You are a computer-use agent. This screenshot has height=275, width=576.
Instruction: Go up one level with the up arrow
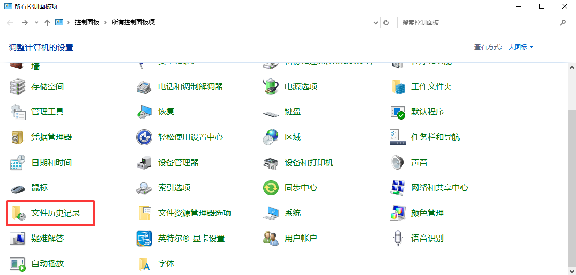[x=47, y=22]
